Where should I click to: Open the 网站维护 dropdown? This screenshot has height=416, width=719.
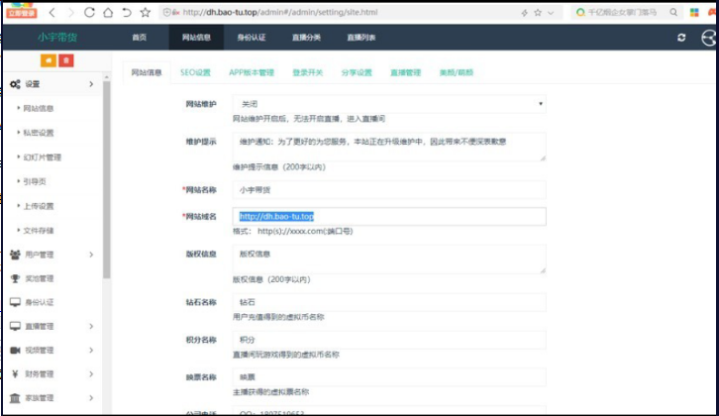(389, 103)
